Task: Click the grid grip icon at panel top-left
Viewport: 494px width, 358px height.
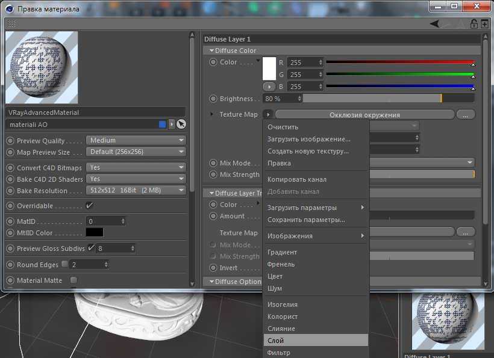Action: [11, 24]
